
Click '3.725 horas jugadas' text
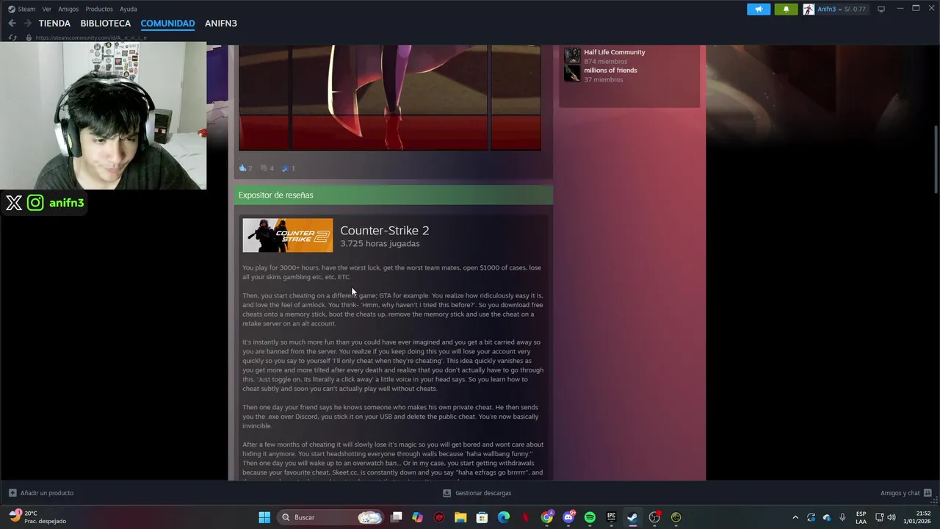click(380, 244)
